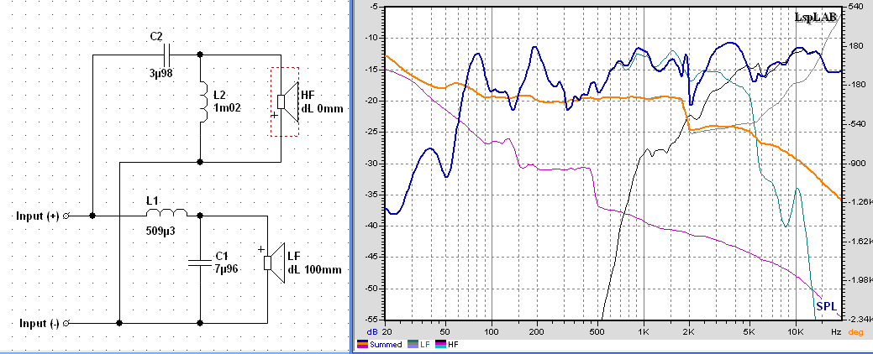Click the 7µ96 value beside C1
The width and height of the screenshot is (873, 354).
pos(227,268)
